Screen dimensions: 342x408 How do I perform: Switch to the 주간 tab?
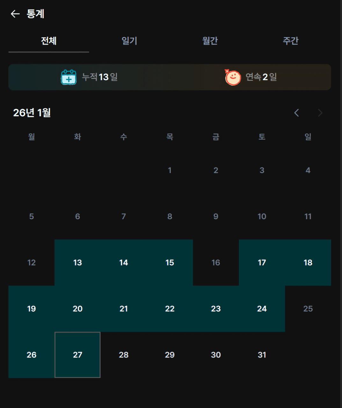click(x=291, y=41)
